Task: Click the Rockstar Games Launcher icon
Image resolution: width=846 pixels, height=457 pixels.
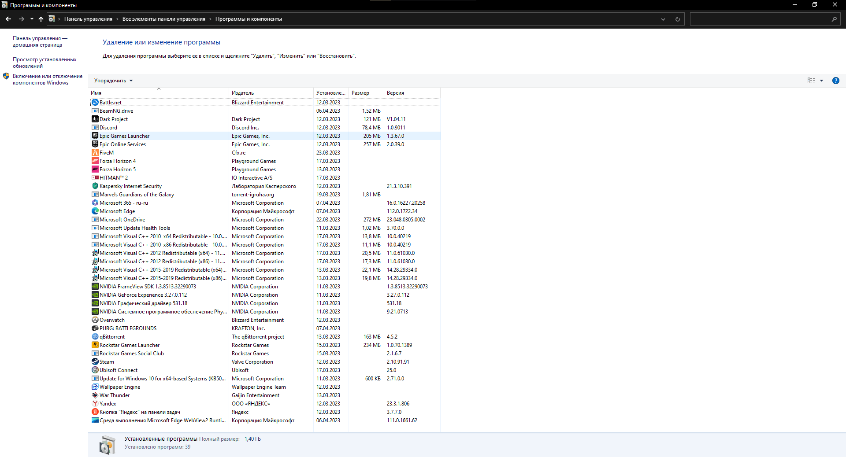Action: tap(95, 345)
